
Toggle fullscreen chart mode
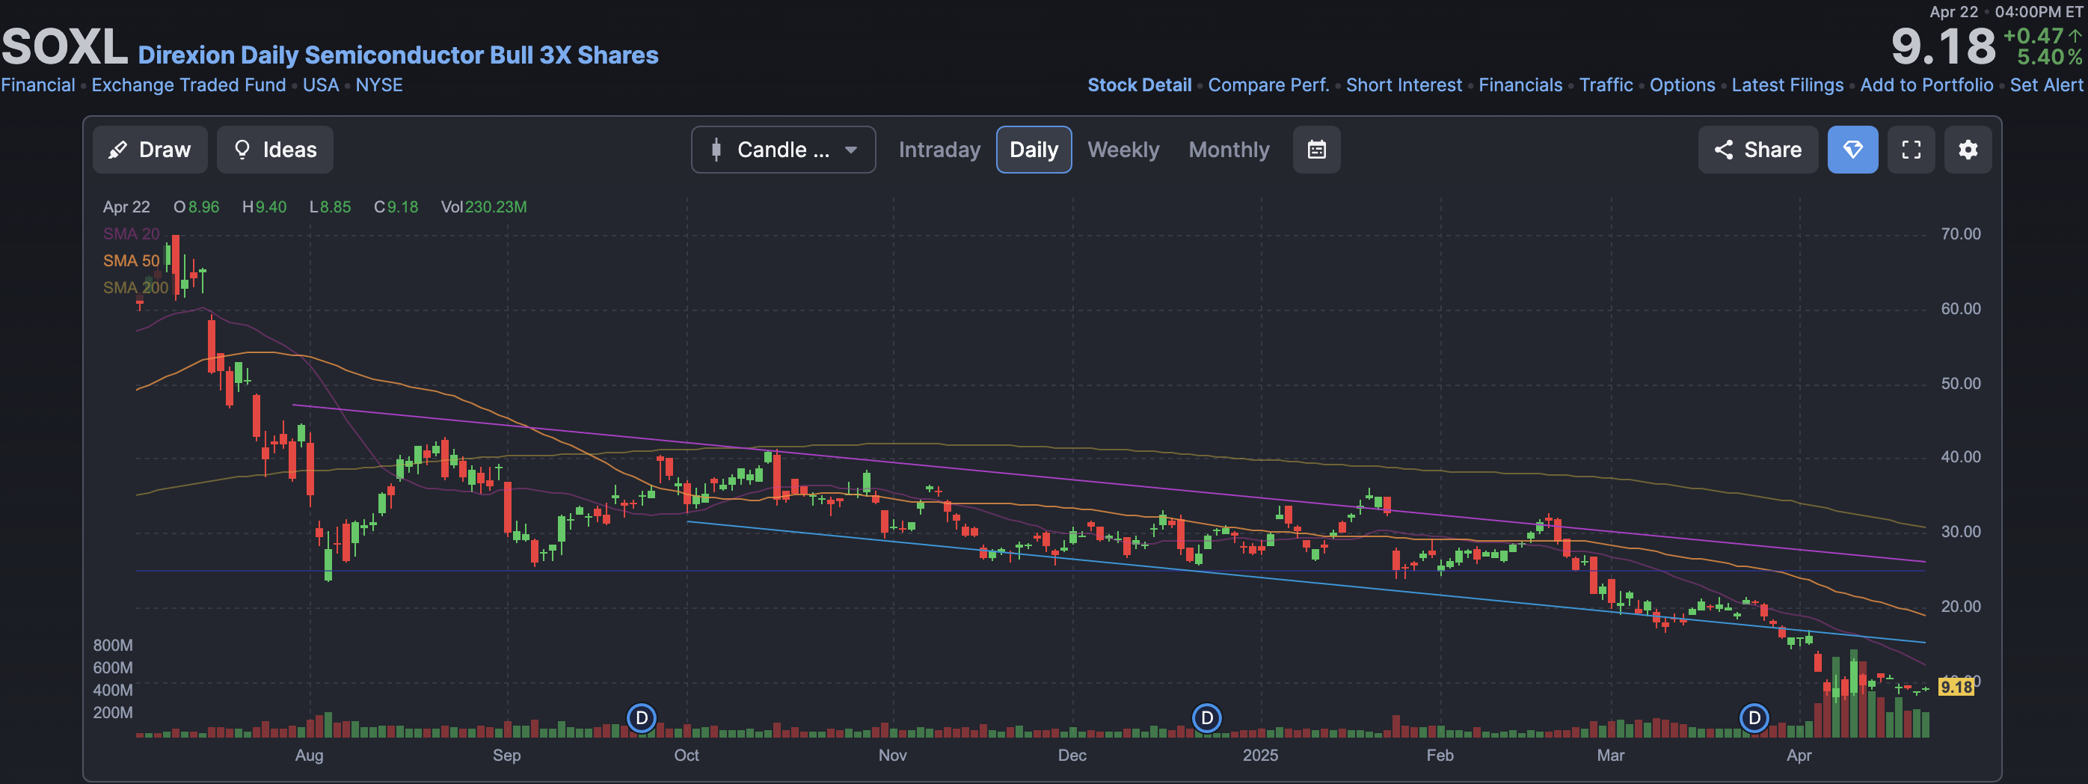(x=1912, y=150)
